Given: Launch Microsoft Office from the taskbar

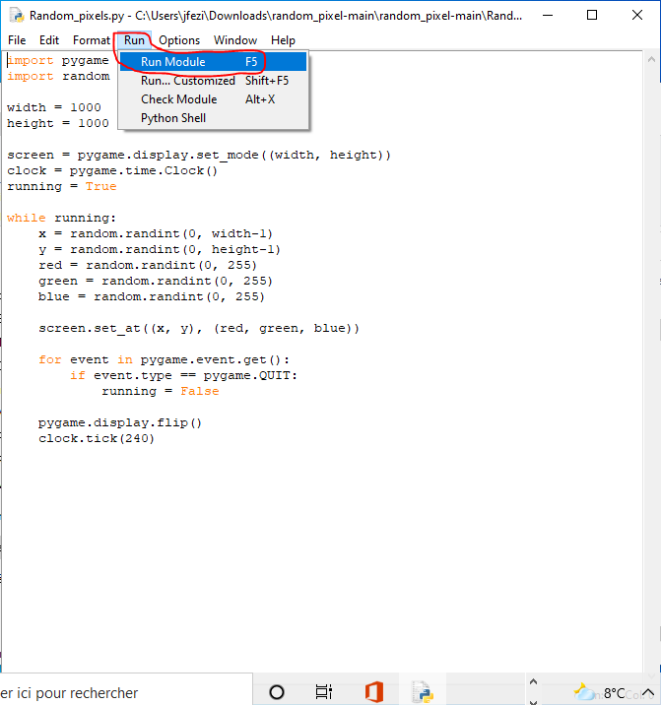Looking at the screenshot, I should point(373,691).
